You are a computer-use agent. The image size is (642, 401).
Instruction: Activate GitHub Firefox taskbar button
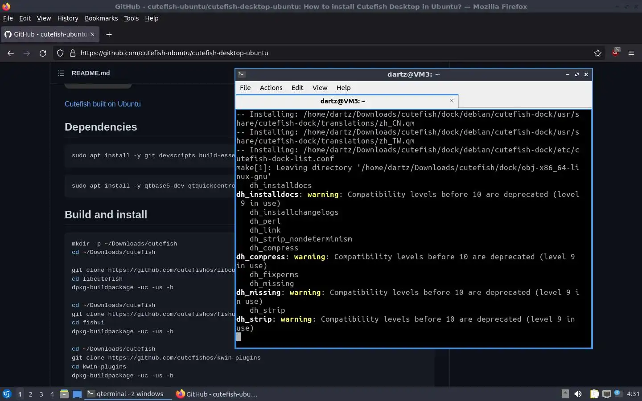click(x=217, y=394)
